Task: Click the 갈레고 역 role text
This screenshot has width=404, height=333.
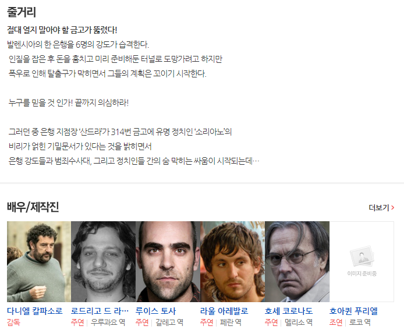Action: tap(169, 322)
